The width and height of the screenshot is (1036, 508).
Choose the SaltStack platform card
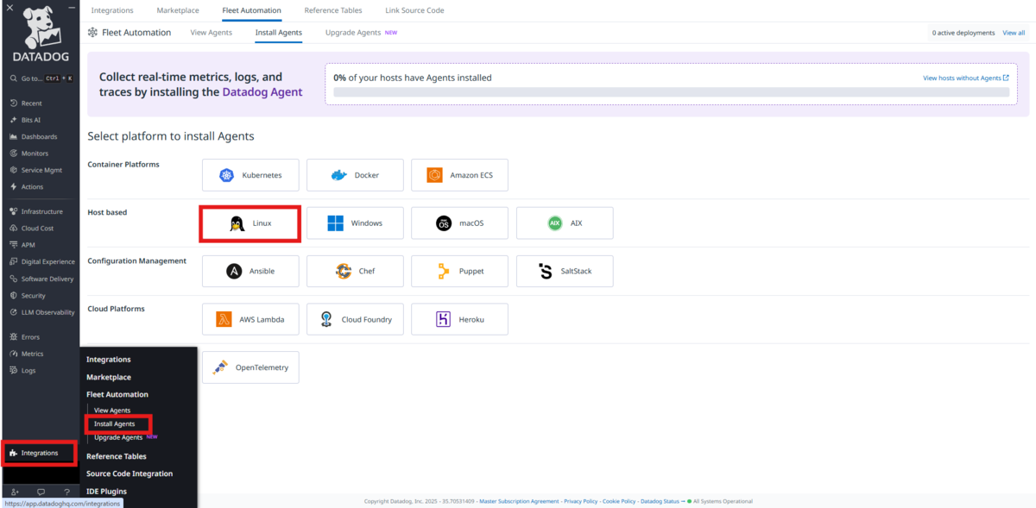click(x=565, y=271)
